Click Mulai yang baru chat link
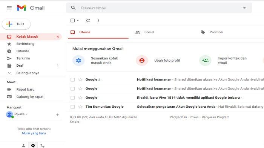This screenshot has width=264, height=148. pyautogui.click(x=34, y=133)
